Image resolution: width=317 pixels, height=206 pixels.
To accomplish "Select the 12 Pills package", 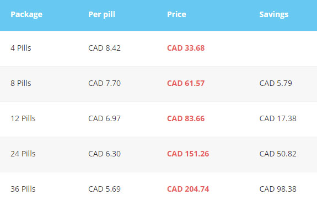I will click(x=23, y=118).
